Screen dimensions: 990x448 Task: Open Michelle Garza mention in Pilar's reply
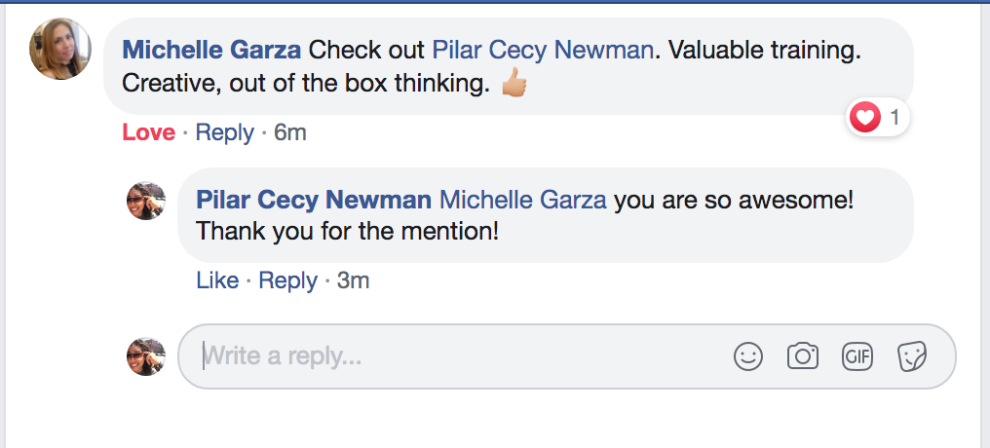tap(523, 200)
